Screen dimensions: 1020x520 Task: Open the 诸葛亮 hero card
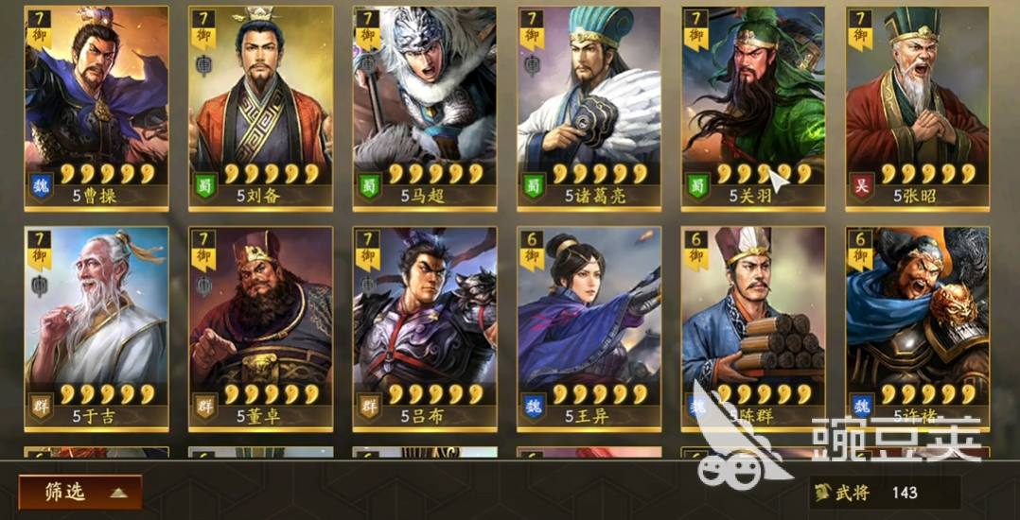coord(589,109)
